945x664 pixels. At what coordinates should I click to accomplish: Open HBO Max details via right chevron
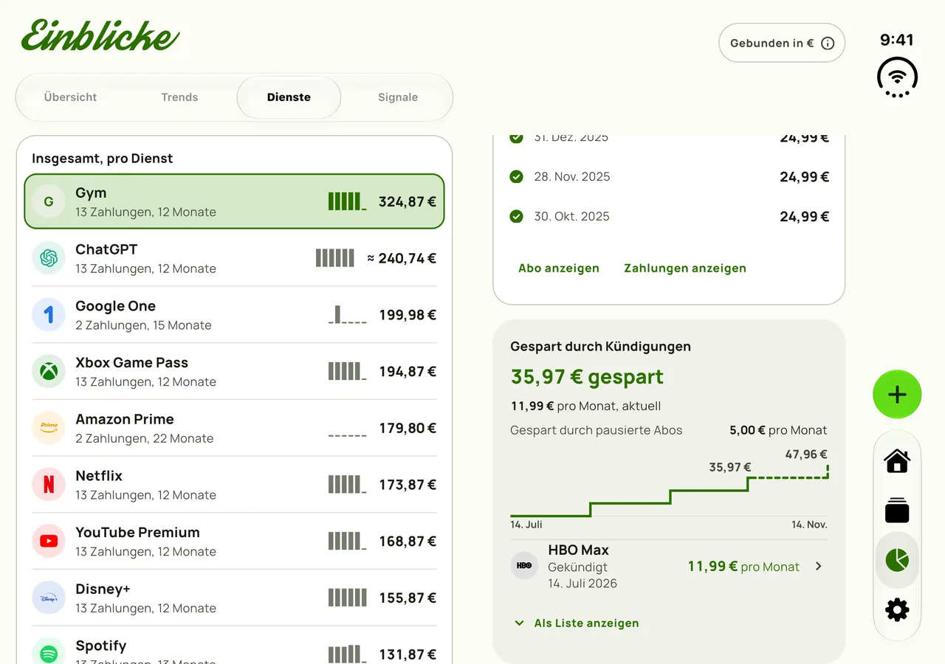[818, 567]
